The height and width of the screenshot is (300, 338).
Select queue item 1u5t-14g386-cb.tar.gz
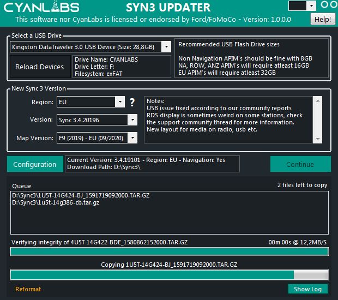coord(56,202)
